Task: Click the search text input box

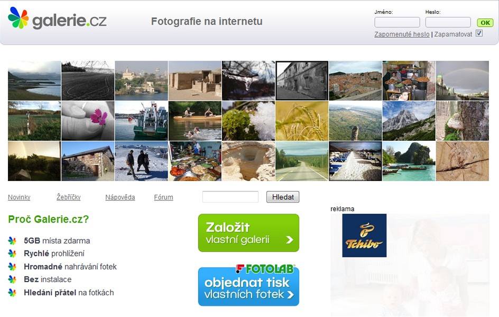Action: coord(230,197)
